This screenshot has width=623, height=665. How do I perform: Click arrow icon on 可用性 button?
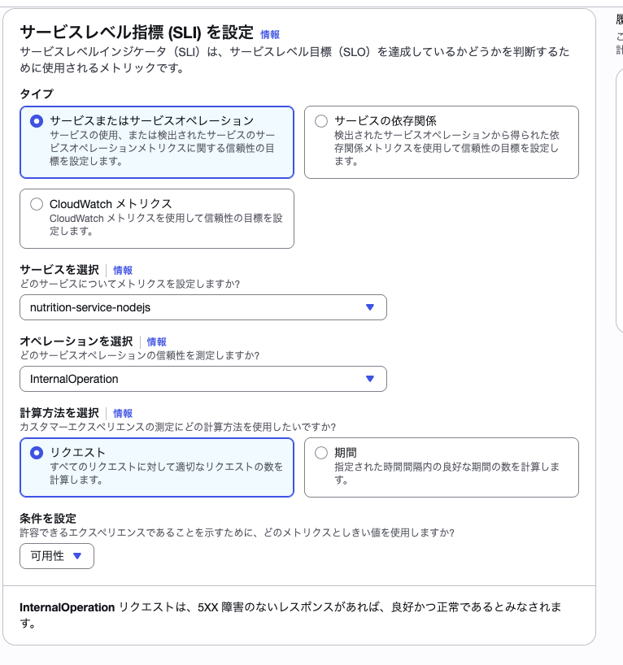click(77, 556)
